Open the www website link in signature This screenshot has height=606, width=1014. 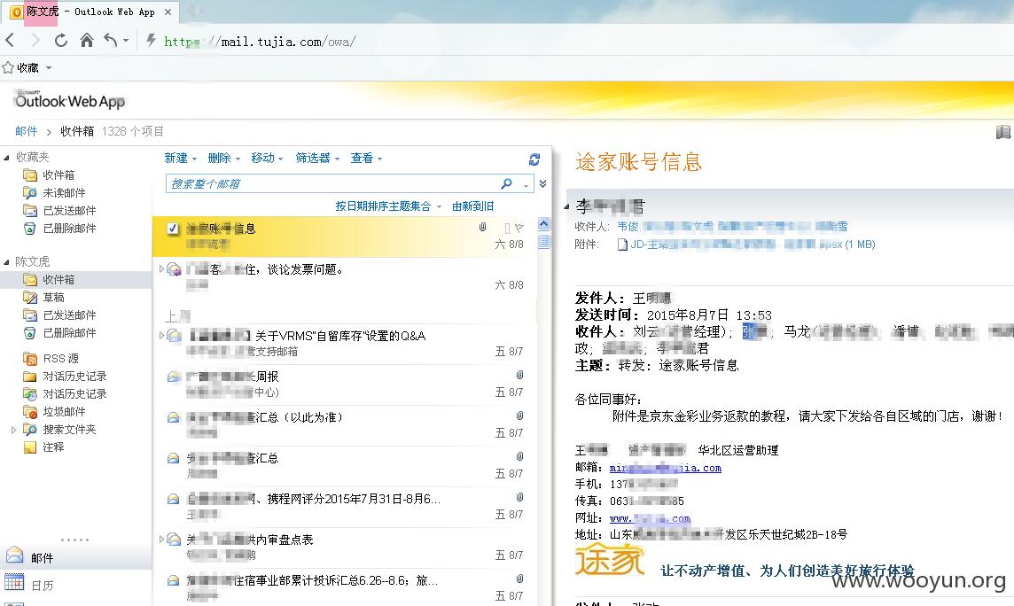[x=650, y=518]
